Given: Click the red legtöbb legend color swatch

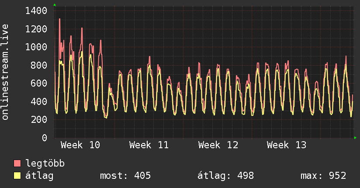Looking at the screenshot, I should tap(17, 163).
